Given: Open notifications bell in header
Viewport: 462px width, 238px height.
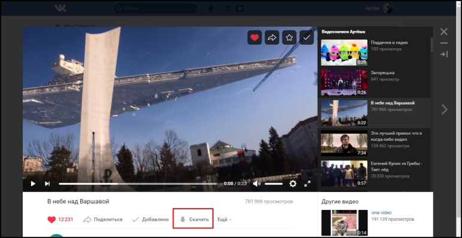Looking at the screenshot, I should (x=211, y=8).
